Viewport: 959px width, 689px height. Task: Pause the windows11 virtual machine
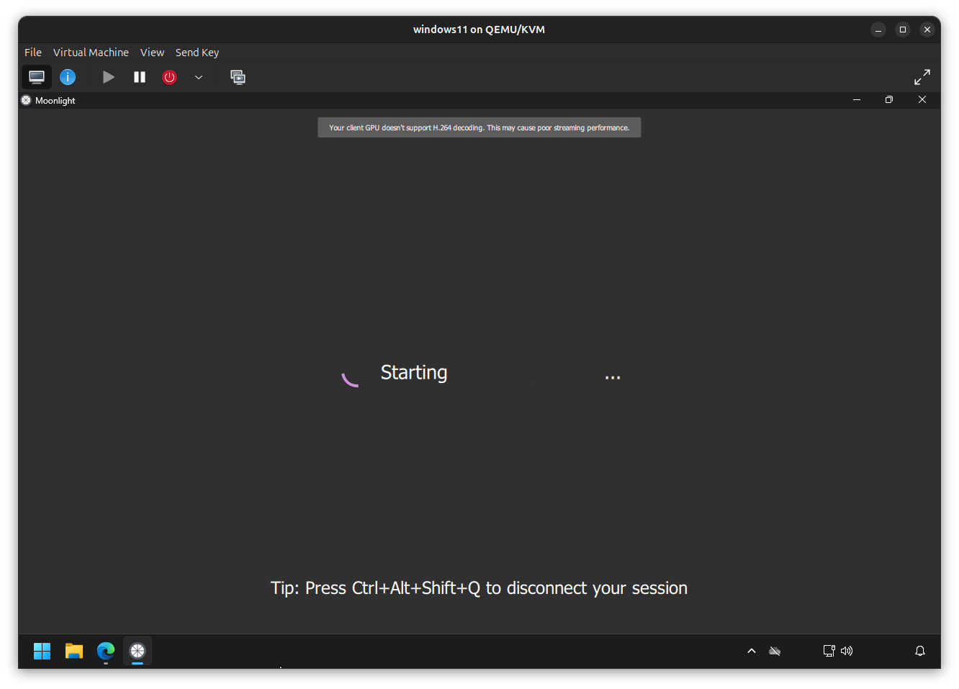pos(139,77)
